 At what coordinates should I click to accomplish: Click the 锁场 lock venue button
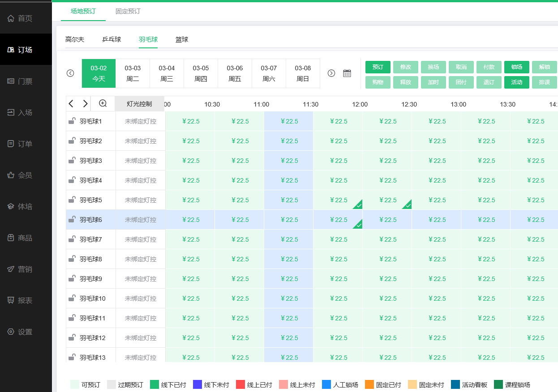(x=517, y=67)
